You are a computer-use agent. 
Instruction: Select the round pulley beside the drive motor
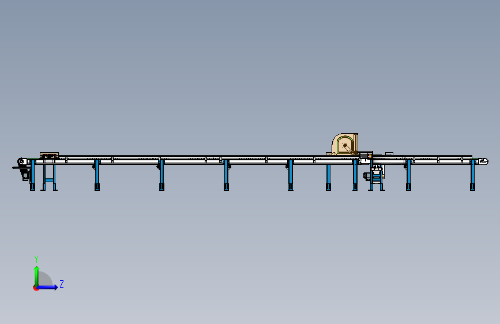21,161
